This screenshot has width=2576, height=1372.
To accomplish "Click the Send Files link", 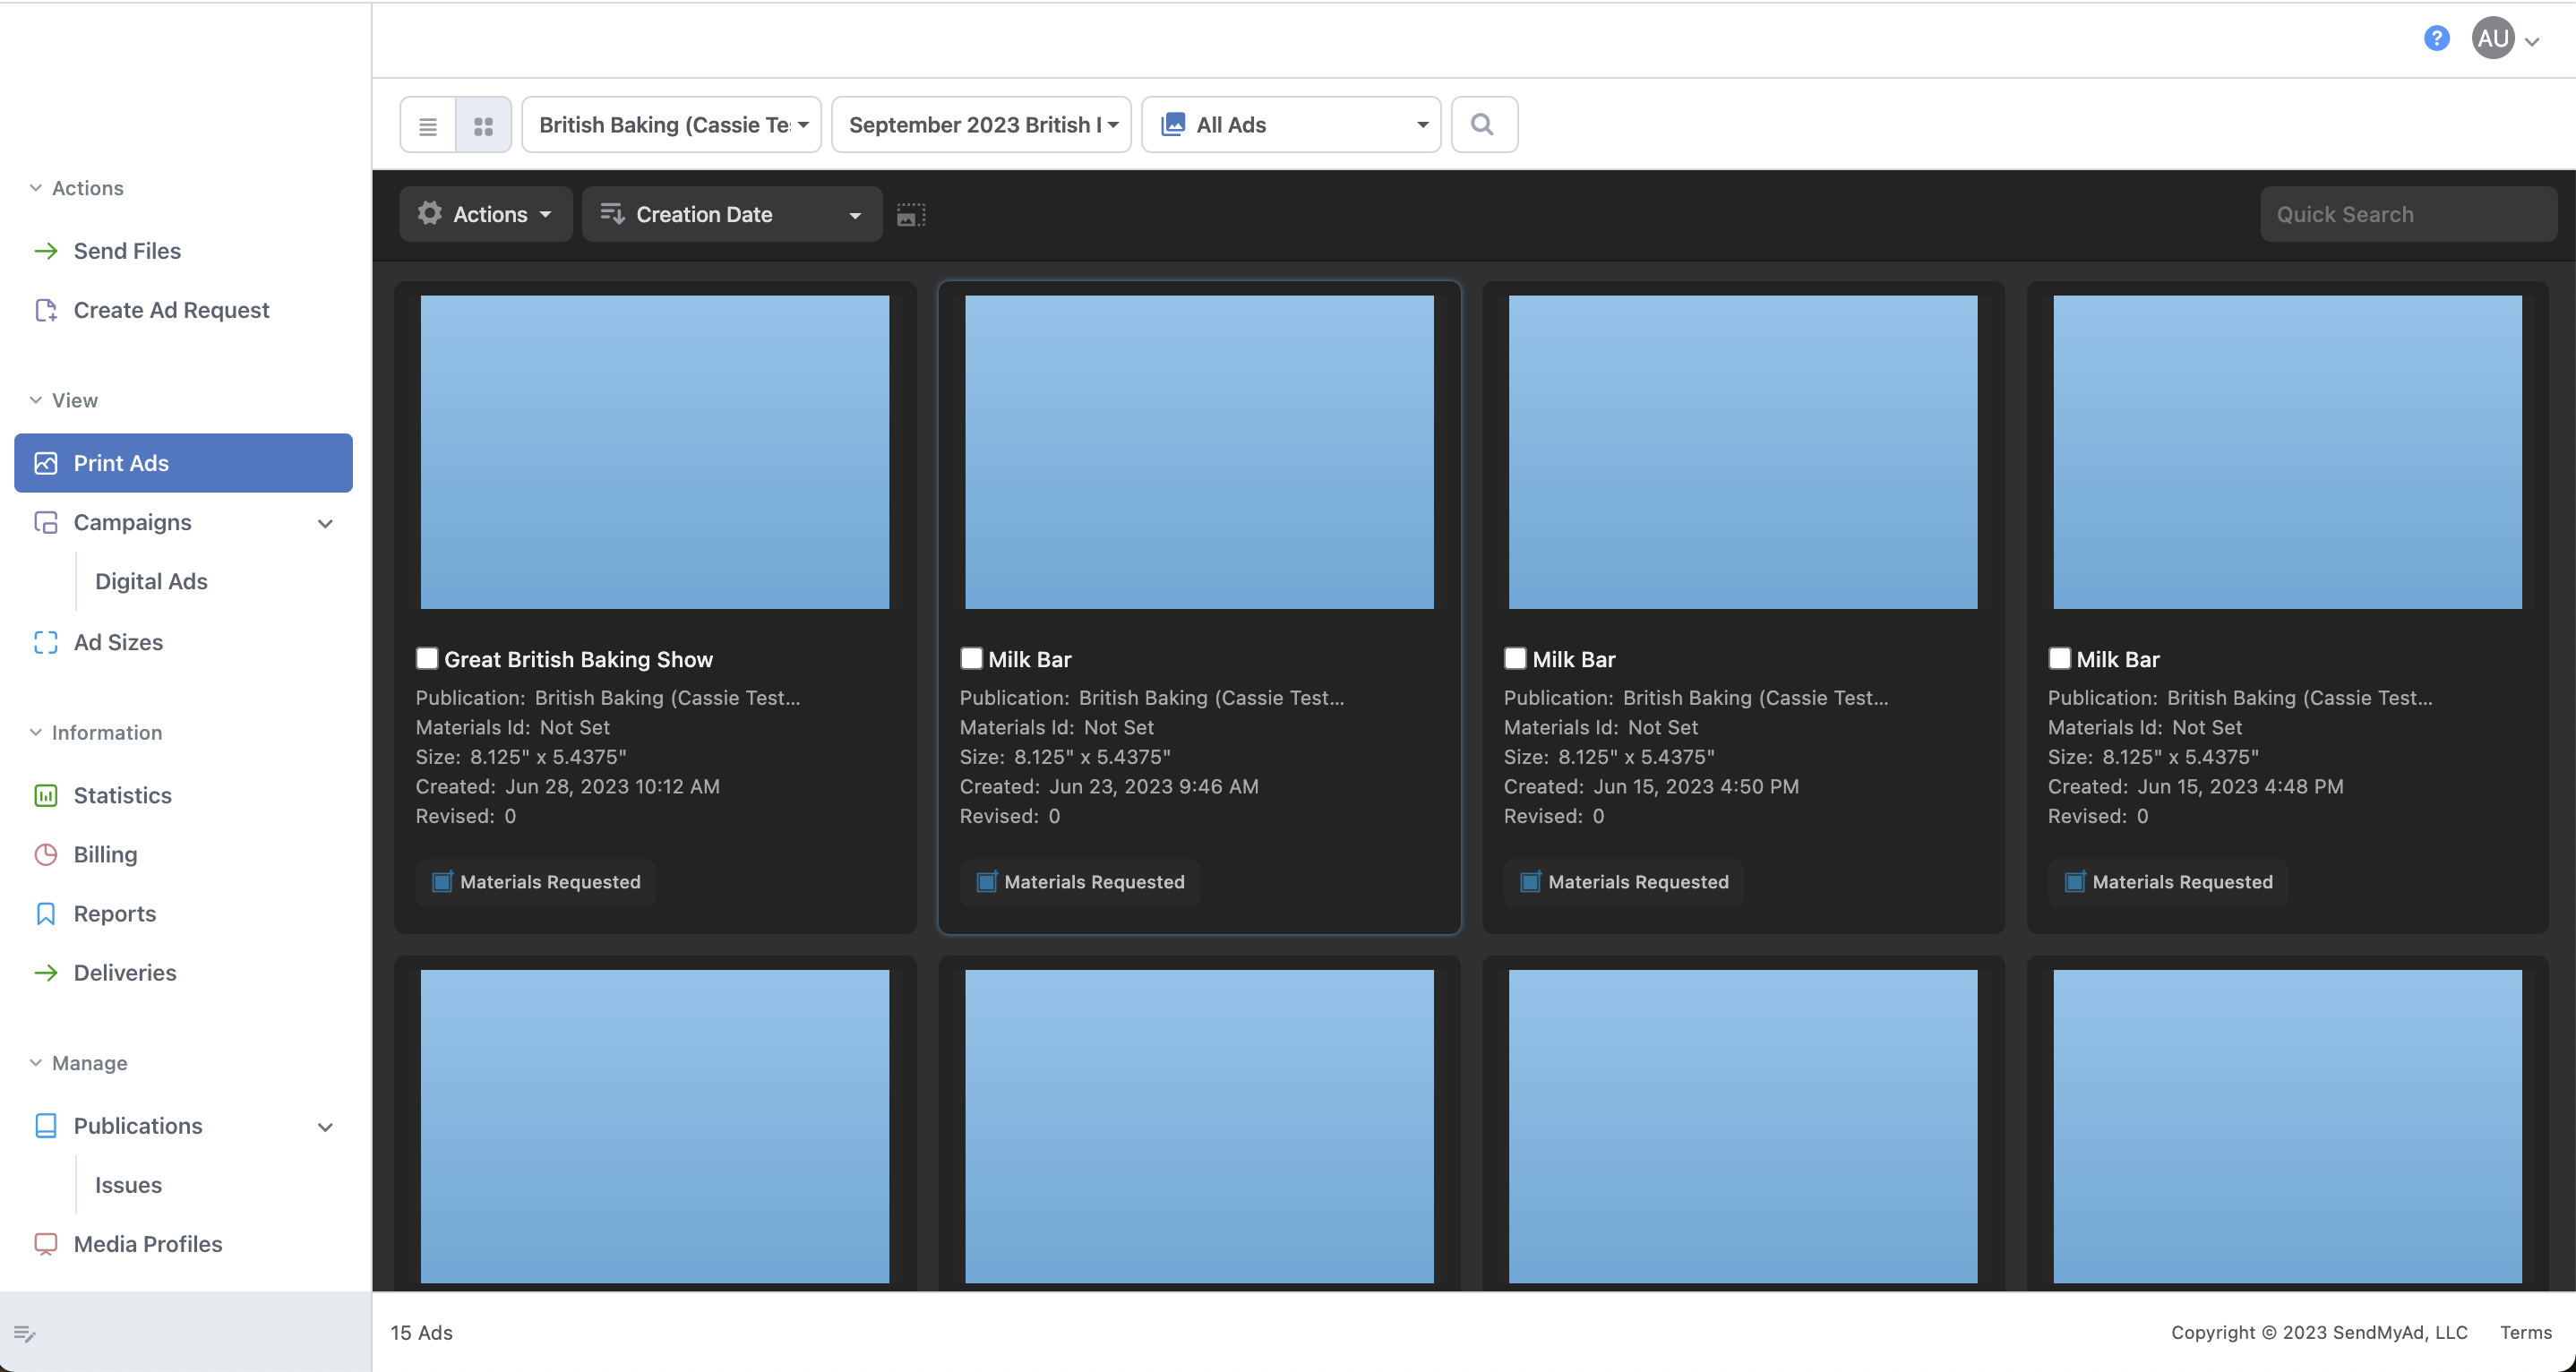I will (x=127, y=251).
